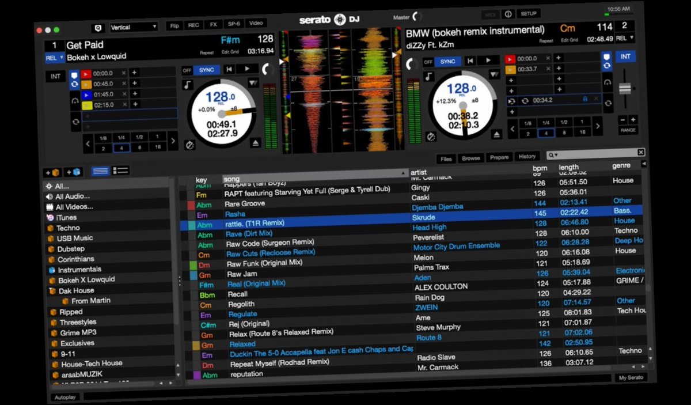Click deck 2 pitch slider handle

pyautogui.click(x=625, y=88)
